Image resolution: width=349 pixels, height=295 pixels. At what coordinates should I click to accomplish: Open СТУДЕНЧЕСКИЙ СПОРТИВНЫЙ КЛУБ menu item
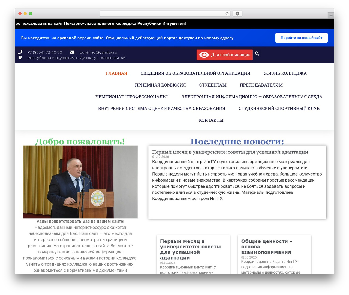[x=279, y=108]
